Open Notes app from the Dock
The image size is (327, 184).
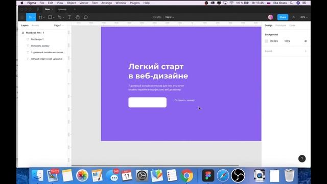tap(67, 175)
